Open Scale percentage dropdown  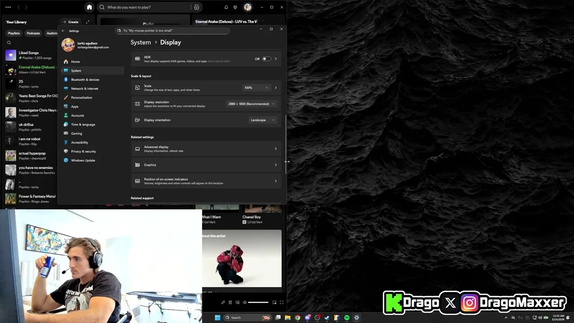point(256,87)
